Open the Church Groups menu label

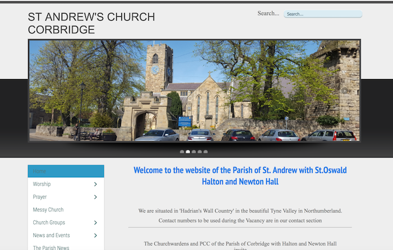pyautogui.click(x=49, y=223)
